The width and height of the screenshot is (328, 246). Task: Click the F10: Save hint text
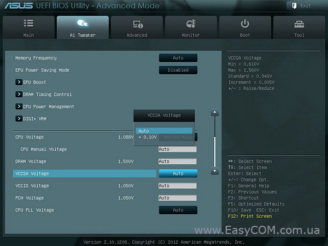240,210
